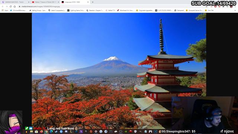Open the Apps bookmark shortcut
Screen dimensions: 238x134
pos(5,10)
